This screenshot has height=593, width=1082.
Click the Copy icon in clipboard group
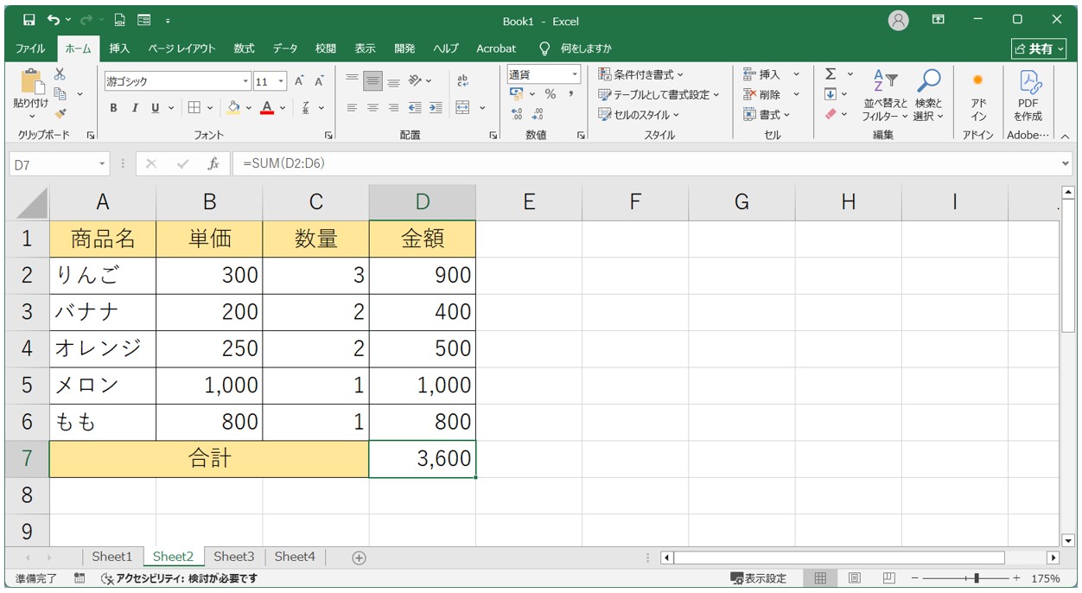60,94
